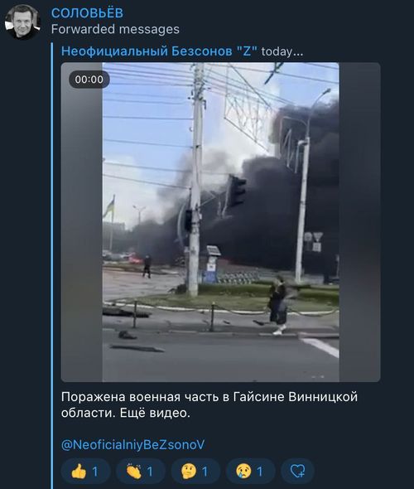Select the caption line mentioning Гайсине Винницкой
The height and width of the screenshot is (489, 414).
pos(209,397)
